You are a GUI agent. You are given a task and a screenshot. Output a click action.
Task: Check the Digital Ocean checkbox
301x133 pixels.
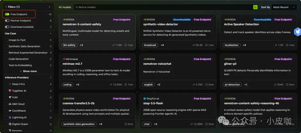[6, 124]
